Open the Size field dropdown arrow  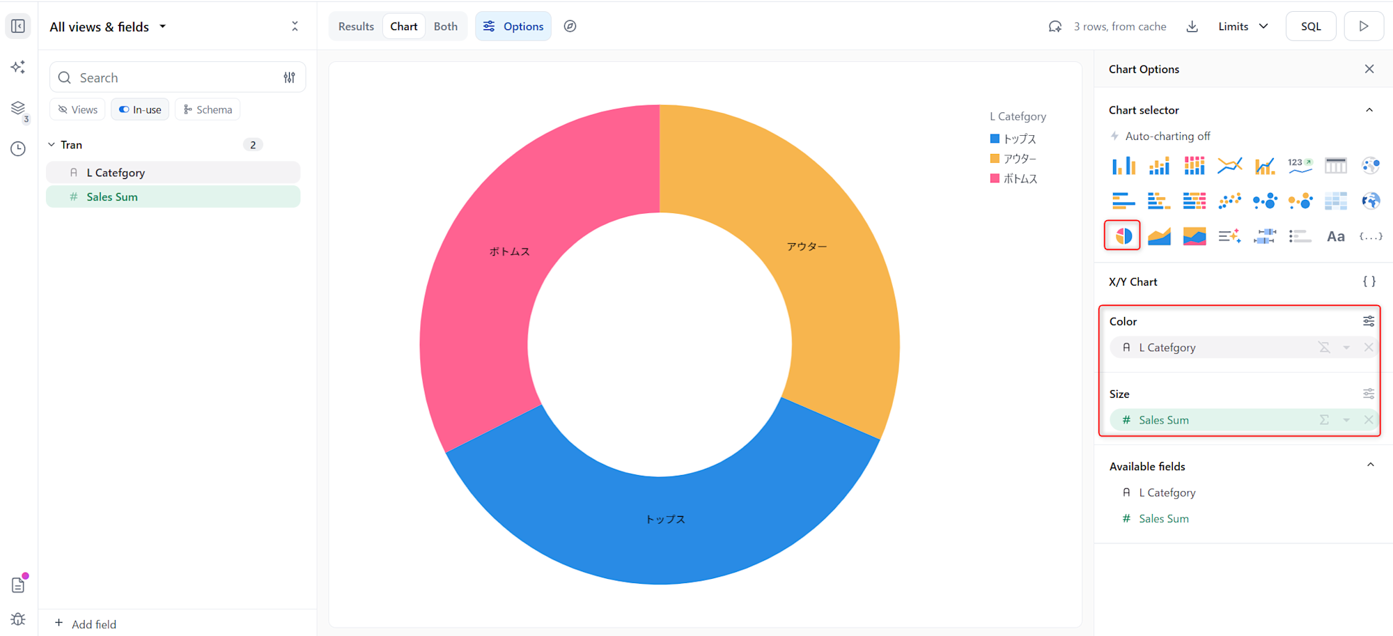pyautogui.click(x=1346, y=420)
